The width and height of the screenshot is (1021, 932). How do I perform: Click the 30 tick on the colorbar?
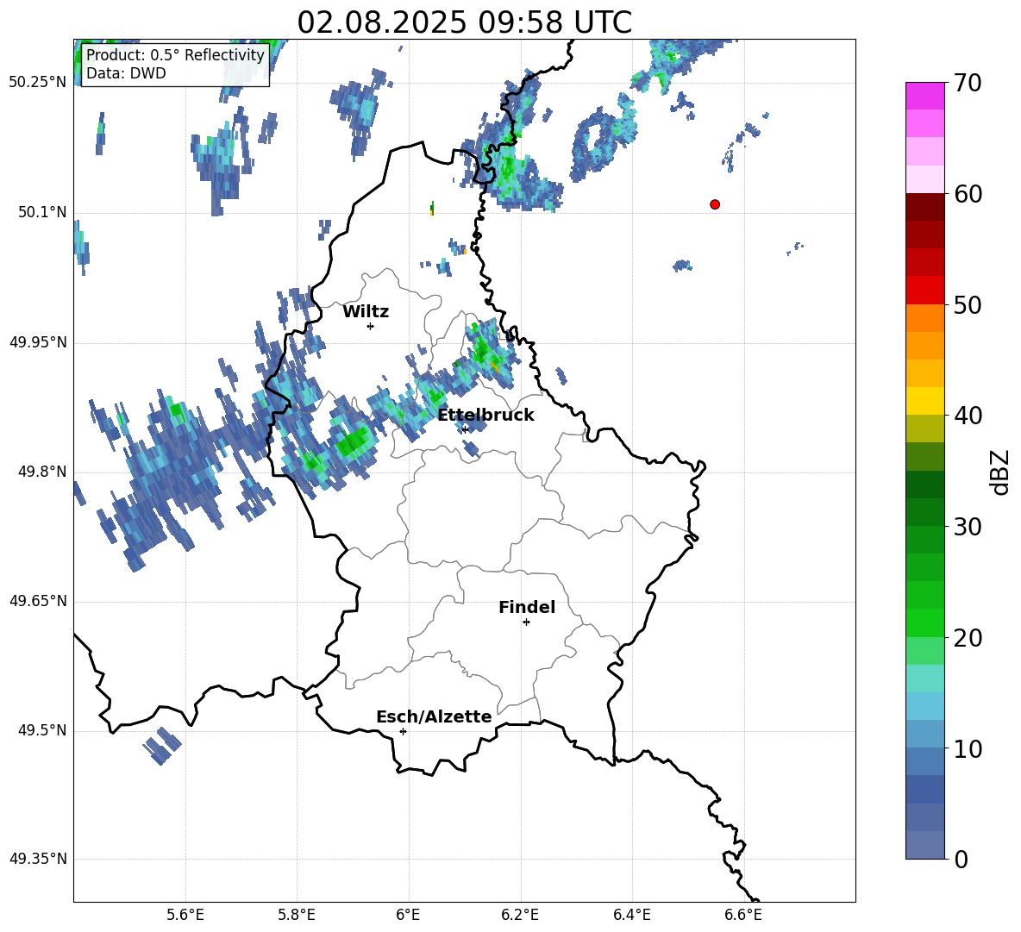(968, 527)
